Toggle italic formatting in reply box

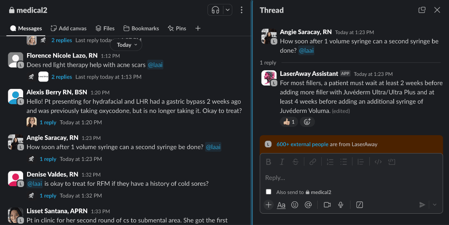click(282, 162)
